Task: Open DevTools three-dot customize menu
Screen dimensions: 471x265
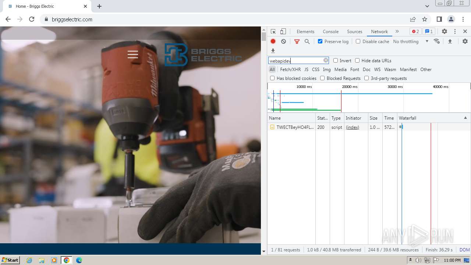Action: click(x=455, y=32)
